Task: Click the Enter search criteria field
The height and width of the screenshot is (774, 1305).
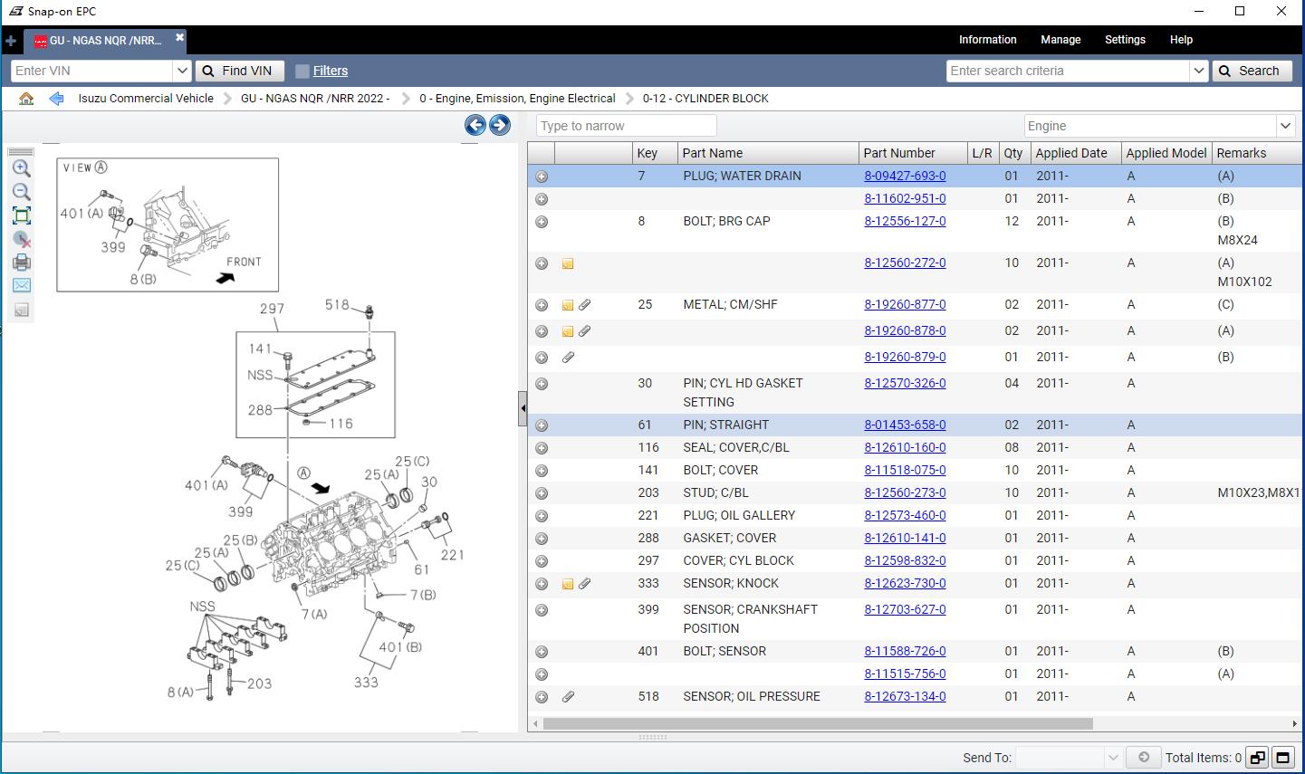Action: tap(1068, 71)
